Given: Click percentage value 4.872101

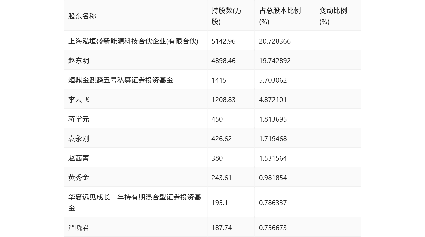Looking at the screenshot, I should tap(273, 100).
